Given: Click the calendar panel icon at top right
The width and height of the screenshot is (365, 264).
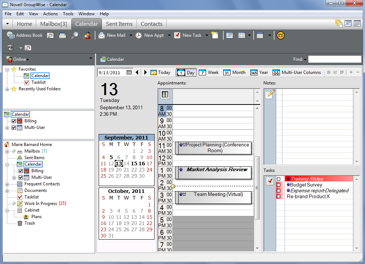Looking at the screenshot, I should (357, 23).
